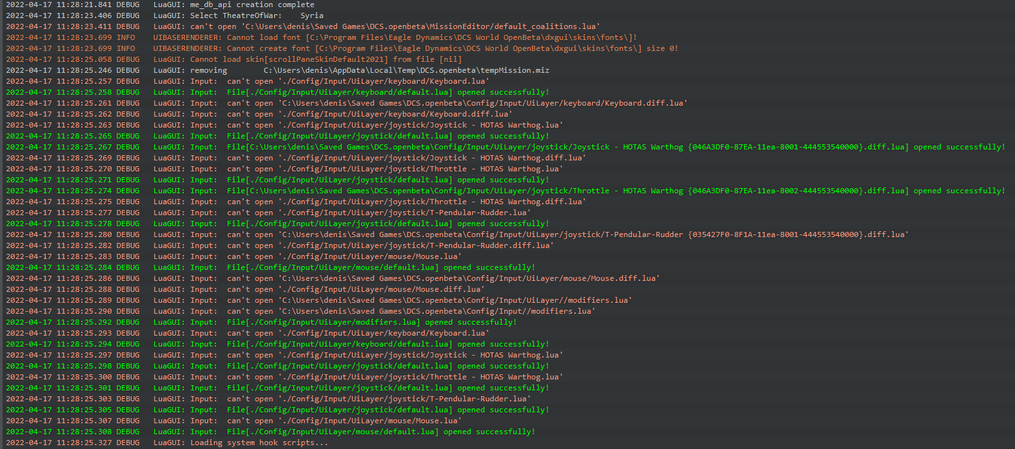Click timestamp 11:28:25.257 on Keyboard.lua line
1015x449 pixels.
pyautogui.click(x=59, y=81)
